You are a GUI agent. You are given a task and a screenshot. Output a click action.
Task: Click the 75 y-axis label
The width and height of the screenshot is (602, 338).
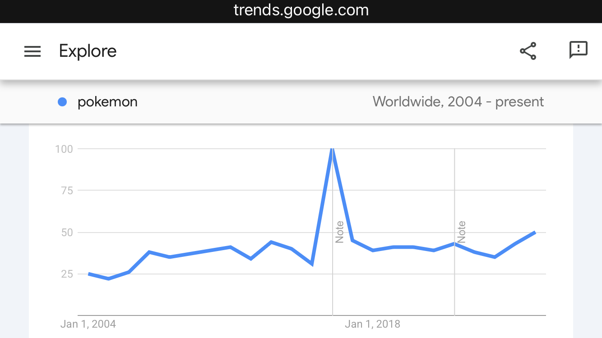click(x=67, y=191)
